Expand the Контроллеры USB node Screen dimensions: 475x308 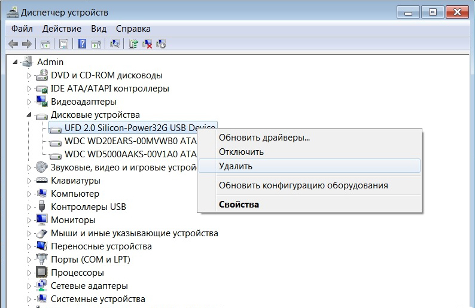point(29,207)
